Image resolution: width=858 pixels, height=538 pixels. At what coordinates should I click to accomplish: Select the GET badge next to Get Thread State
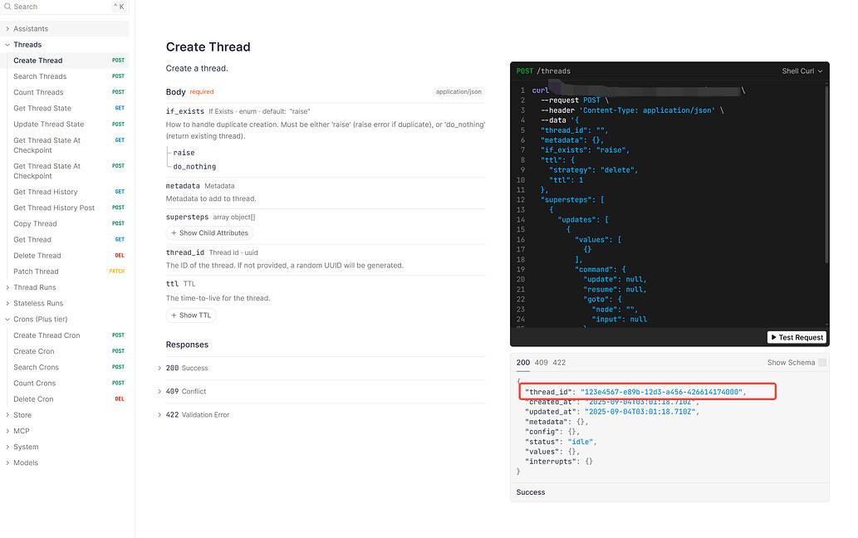[x=120, y=108]
